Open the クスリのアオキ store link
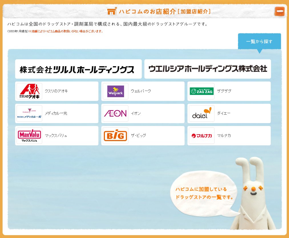This screenshot has height=238, width=289. [56, 91]
